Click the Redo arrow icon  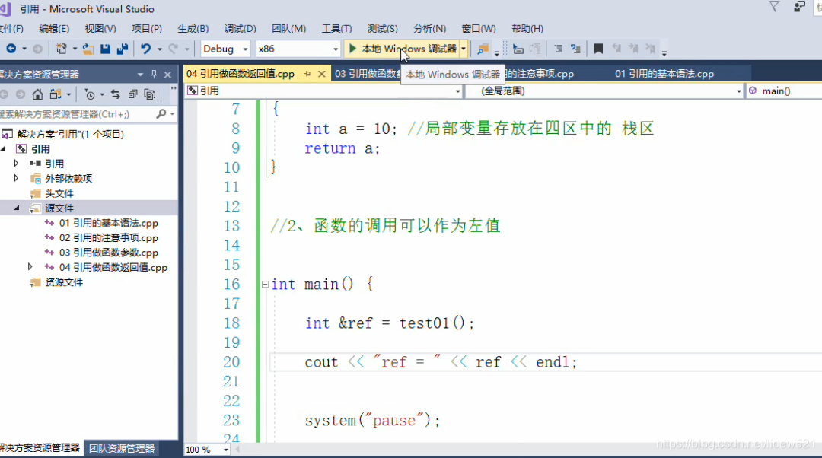[173, 49]
